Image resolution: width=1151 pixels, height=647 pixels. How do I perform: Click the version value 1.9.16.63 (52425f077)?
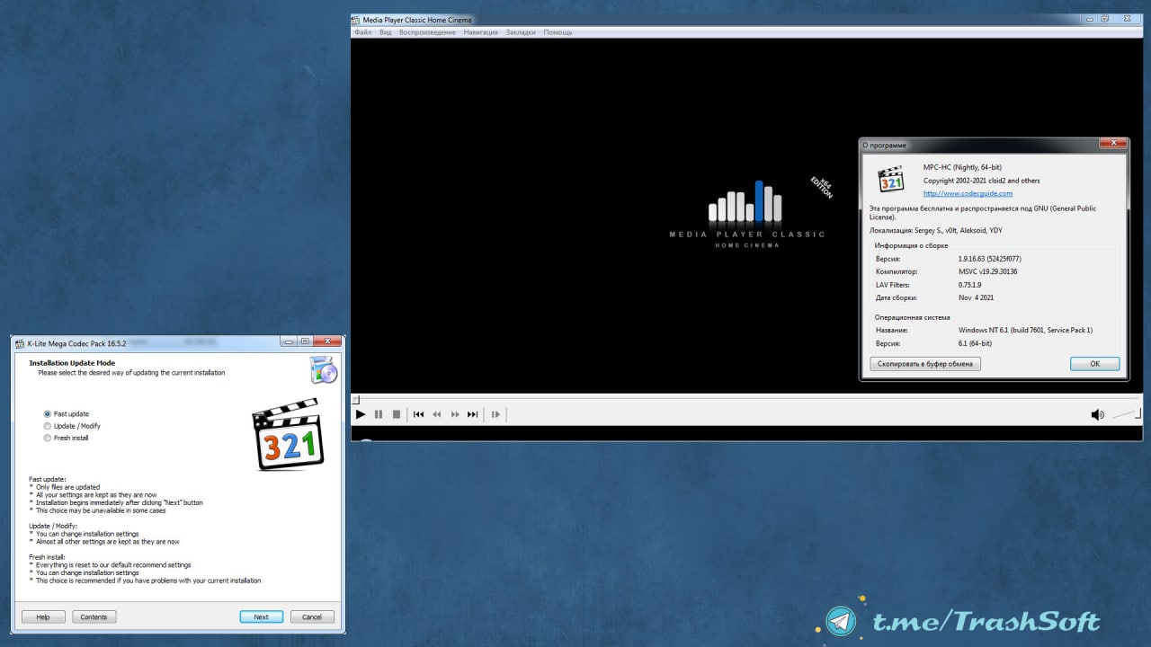(989, 259)
